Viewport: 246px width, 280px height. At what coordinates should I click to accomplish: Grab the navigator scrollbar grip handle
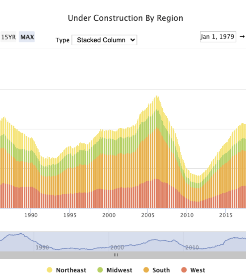[116, 255]
